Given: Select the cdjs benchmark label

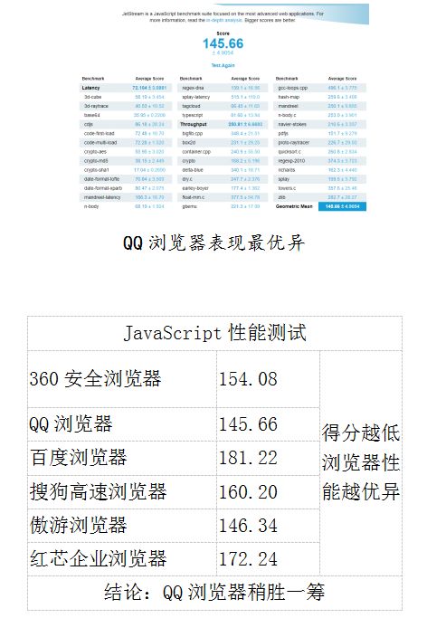Looking at the screenshot, I should [x=89, y=124].
